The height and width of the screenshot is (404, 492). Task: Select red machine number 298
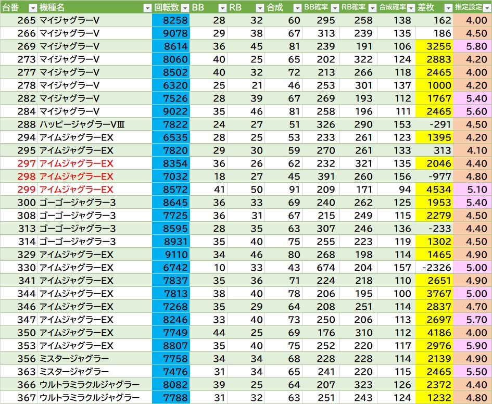19,176
